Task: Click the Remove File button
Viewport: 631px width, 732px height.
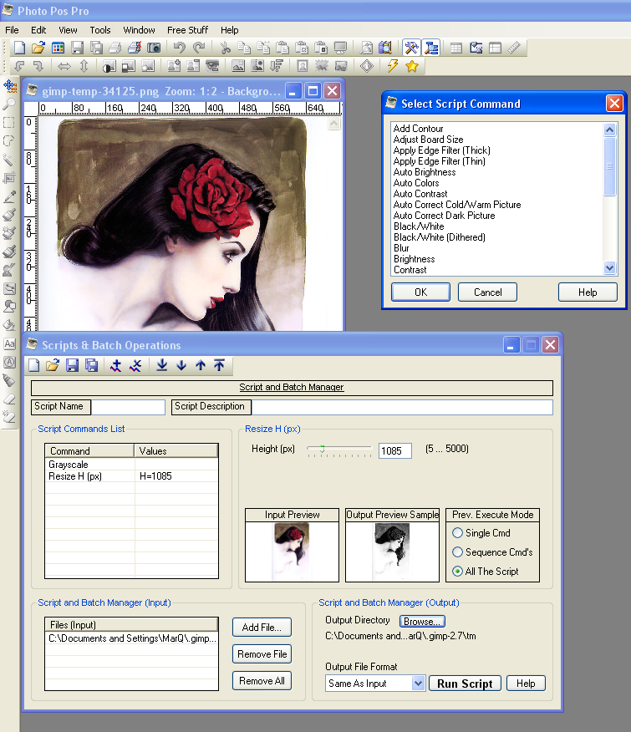Action: coord(262,654)
